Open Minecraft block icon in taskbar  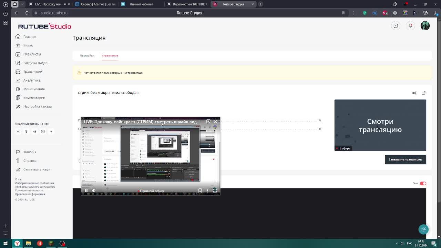[x=51, y=244]
